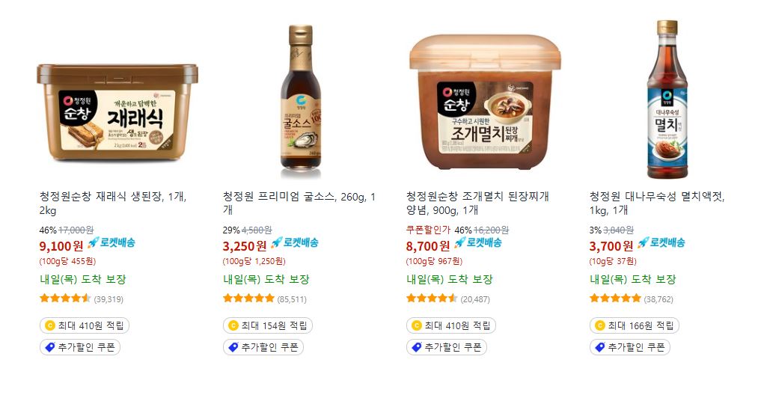Open the 대나무숙성 멸치액젓 1kg title link
Image resolution: width=758 pixels, height=398 pixels.
coord(657,203)
